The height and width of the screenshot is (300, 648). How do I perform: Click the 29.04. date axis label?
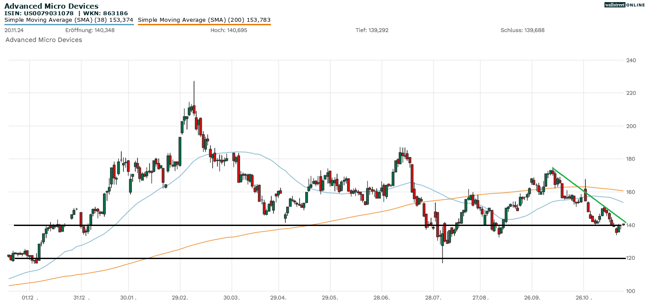coord(279,298)
